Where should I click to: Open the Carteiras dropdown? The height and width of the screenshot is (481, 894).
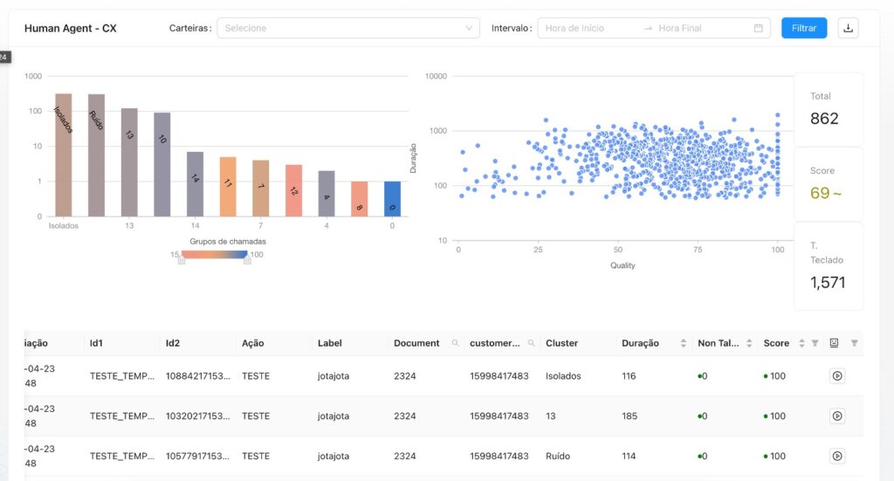click(x=348, y=28)
